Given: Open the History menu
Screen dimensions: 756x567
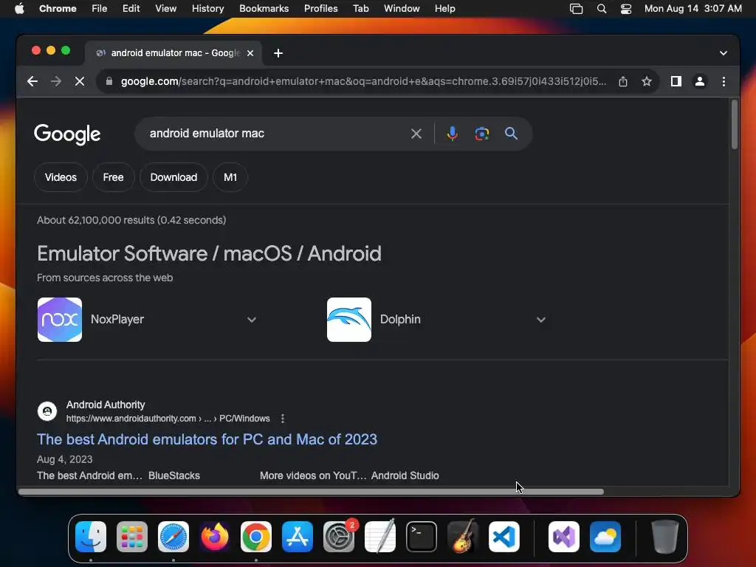Looking at the screenshot, I should [x=207, y=8].
